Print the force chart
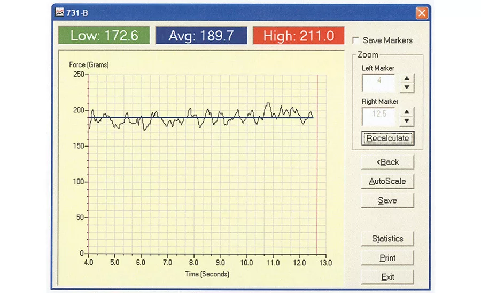Image resolution: width=481 pixels, height=293 pixels. (387, 258)
